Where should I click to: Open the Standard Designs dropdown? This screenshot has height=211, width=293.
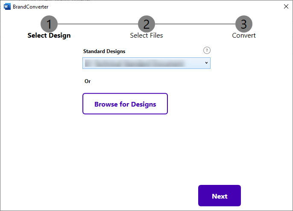(146, 63)
